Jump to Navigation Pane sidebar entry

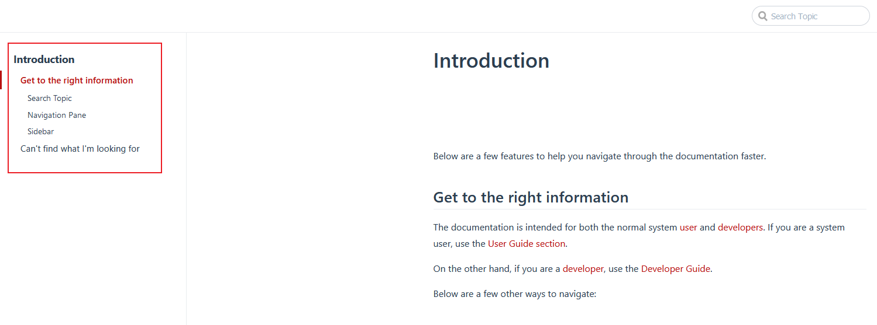tap(57, 115)
